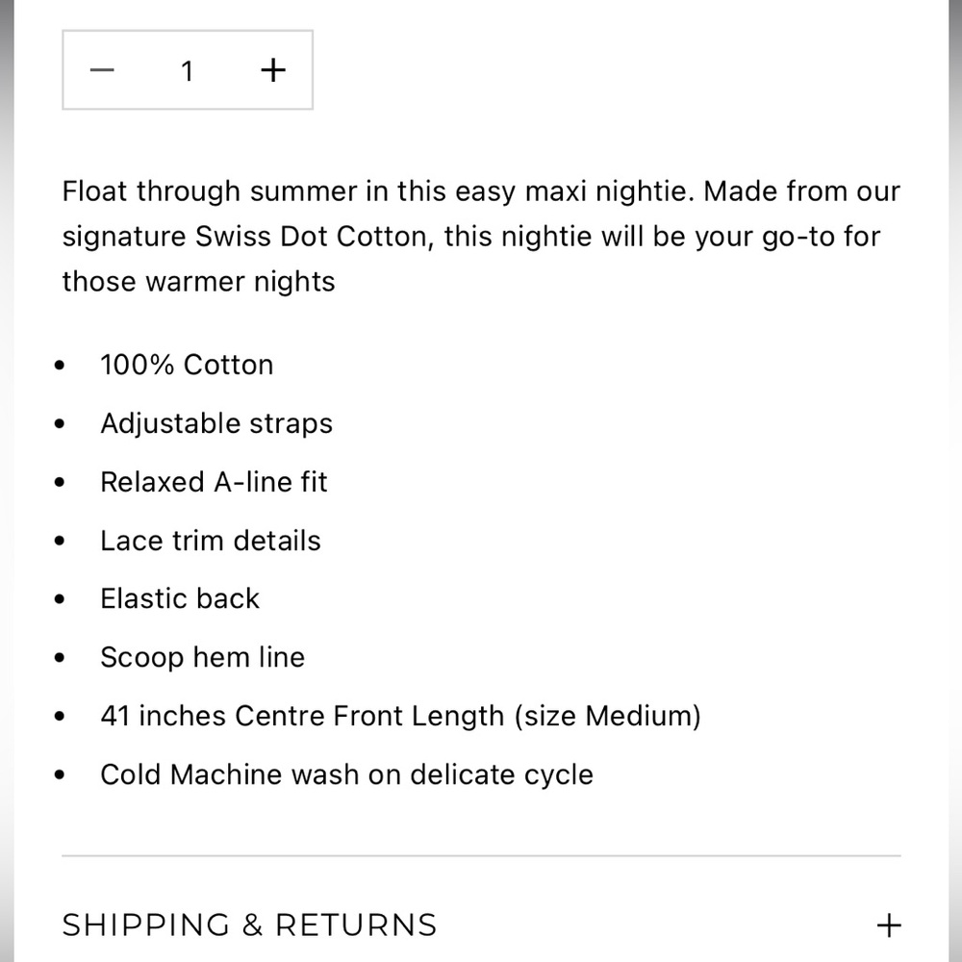This screenshot has width=962, height=962.
Task: Open the SHIPPING & RETURNS section heading
Action: (249, 925)
